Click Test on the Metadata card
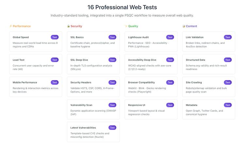The image size is (245, 146). tap(228, 105)
